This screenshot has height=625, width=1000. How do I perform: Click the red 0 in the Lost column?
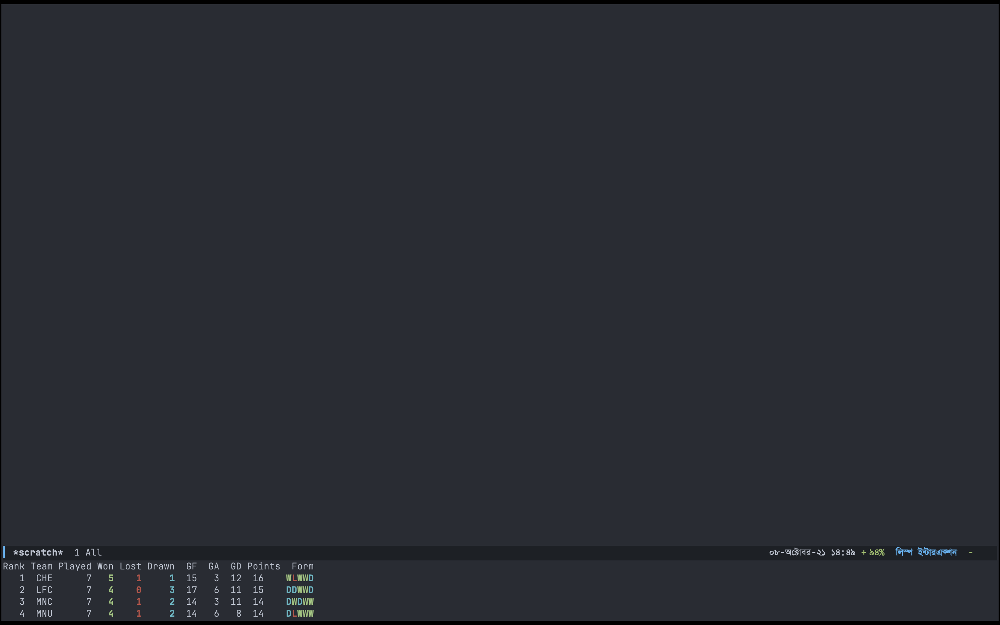tap(139, 590)
